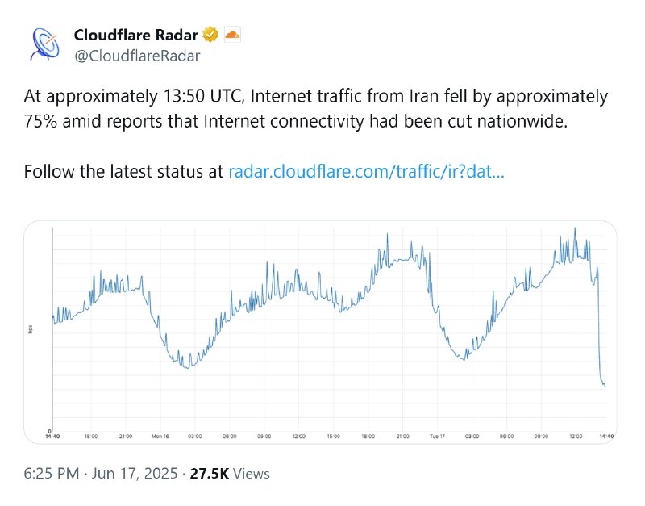645x506 pixels.
Task: Click the gold verified checkmark badge
Action: click(210, 35)
